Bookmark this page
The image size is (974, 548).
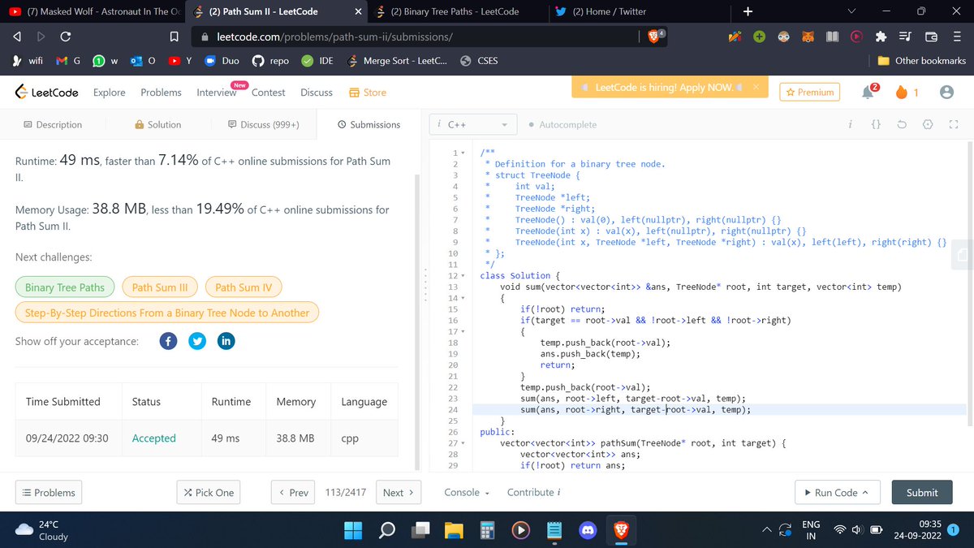pos(174,37)
